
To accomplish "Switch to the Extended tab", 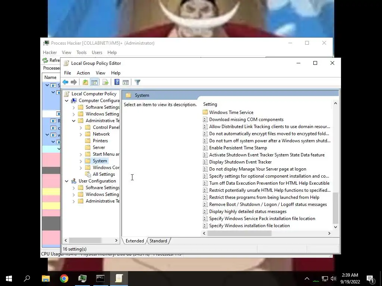I will [x=135, y=241].
